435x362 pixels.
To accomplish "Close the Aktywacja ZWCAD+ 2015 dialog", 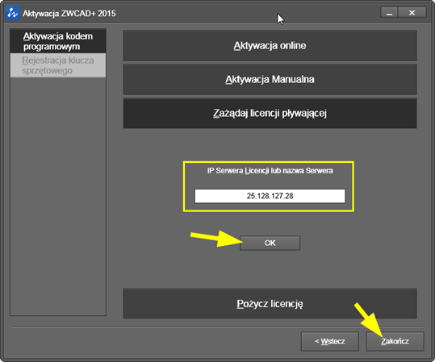I will click(x=412, y=13).
